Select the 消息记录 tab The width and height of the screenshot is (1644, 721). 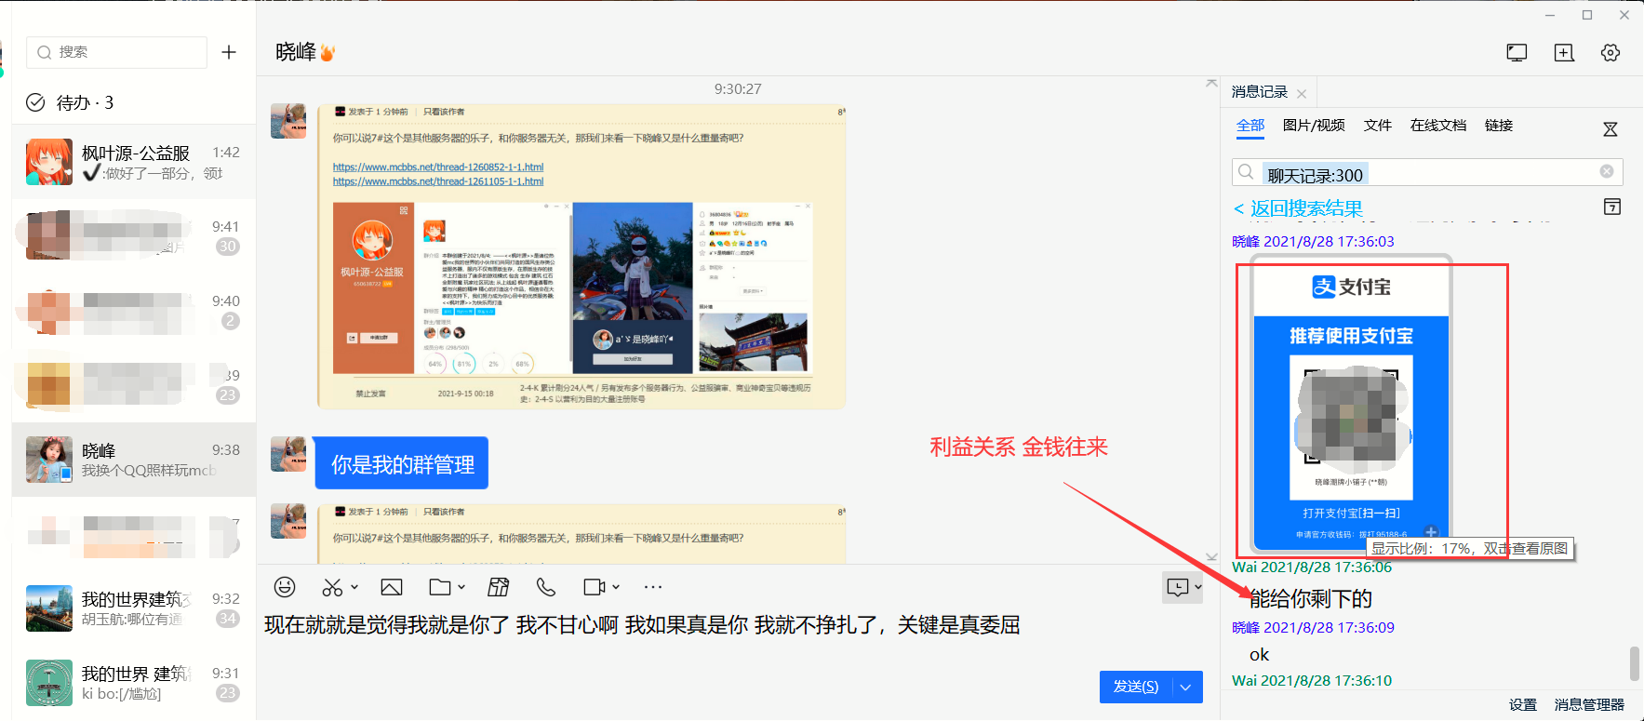pos(1260,92)
